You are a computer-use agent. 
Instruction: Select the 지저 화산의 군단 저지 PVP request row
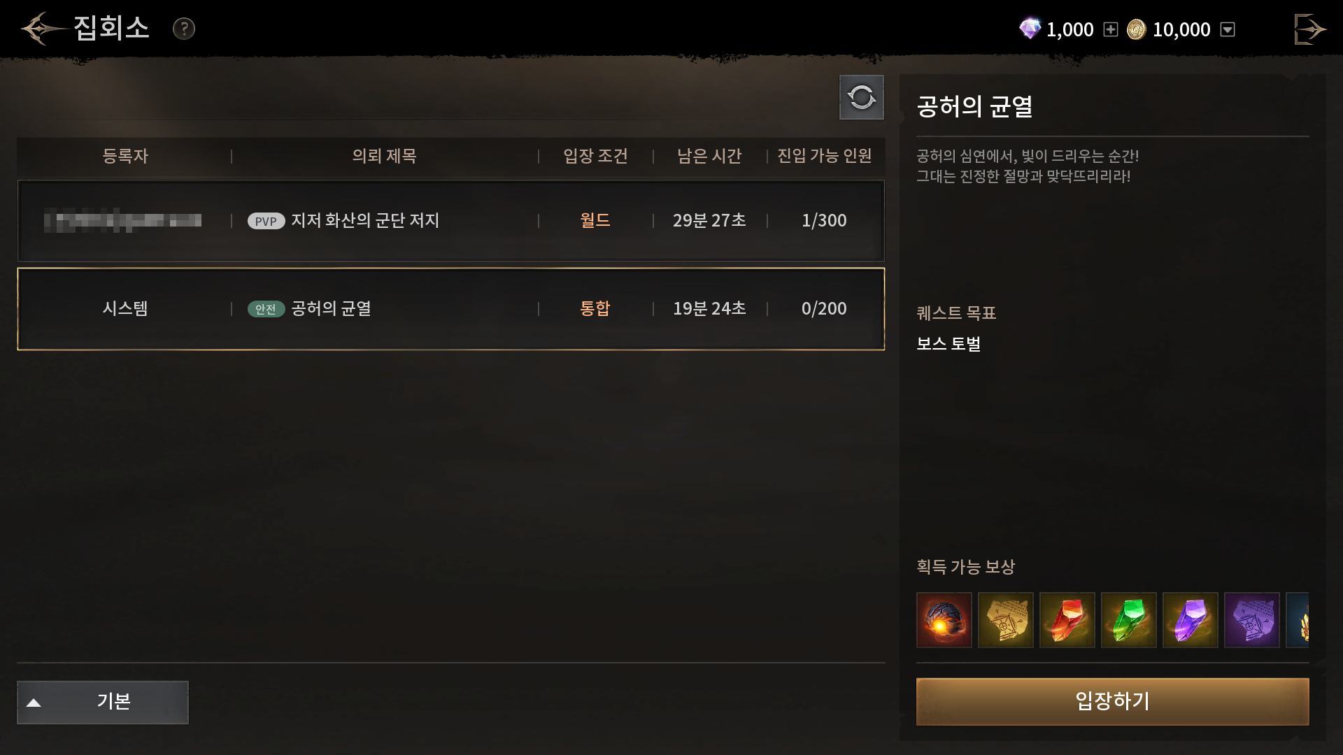[x=451, y=221]
